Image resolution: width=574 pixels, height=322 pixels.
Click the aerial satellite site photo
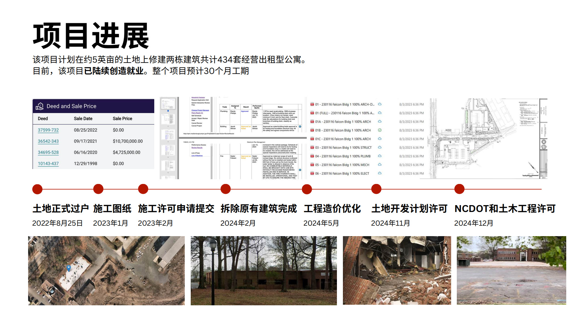(x=106, y=271)
